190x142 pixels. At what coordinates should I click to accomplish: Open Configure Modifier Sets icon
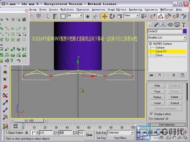click(182, 75)
